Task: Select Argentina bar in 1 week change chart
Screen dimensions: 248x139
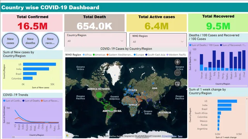Action: (219, 129)
